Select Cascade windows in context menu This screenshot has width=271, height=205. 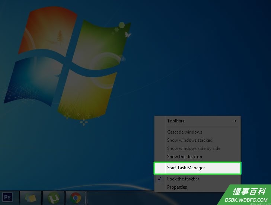[x=197, y=132]
